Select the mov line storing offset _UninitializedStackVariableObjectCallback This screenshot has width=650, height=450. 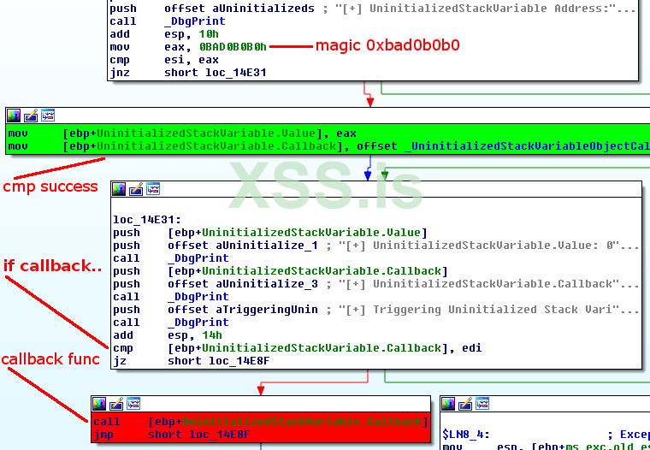point(328,146)
